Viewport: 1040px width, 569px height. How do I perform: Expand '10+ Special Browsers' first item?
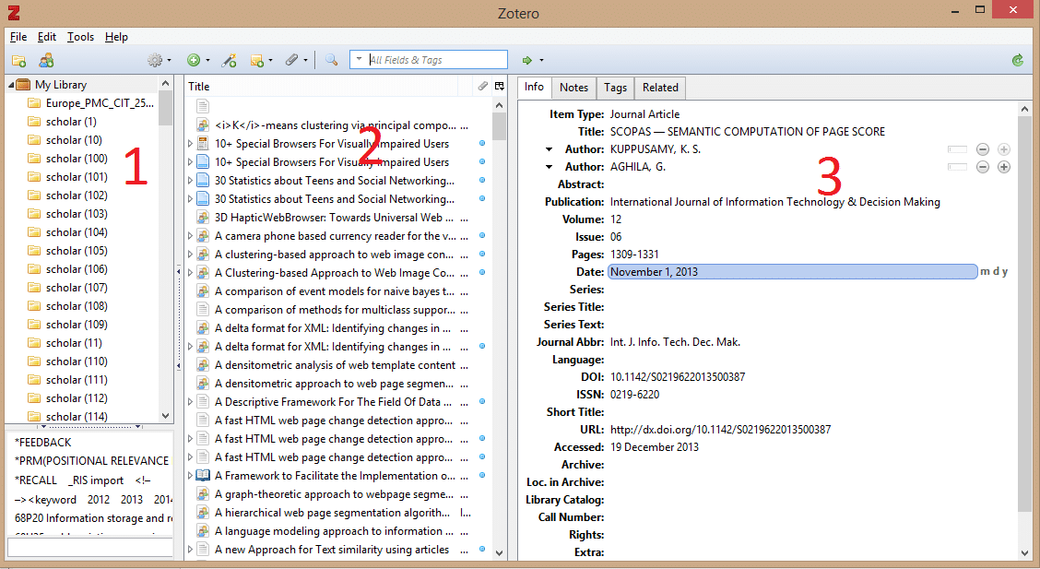(191, 144)
